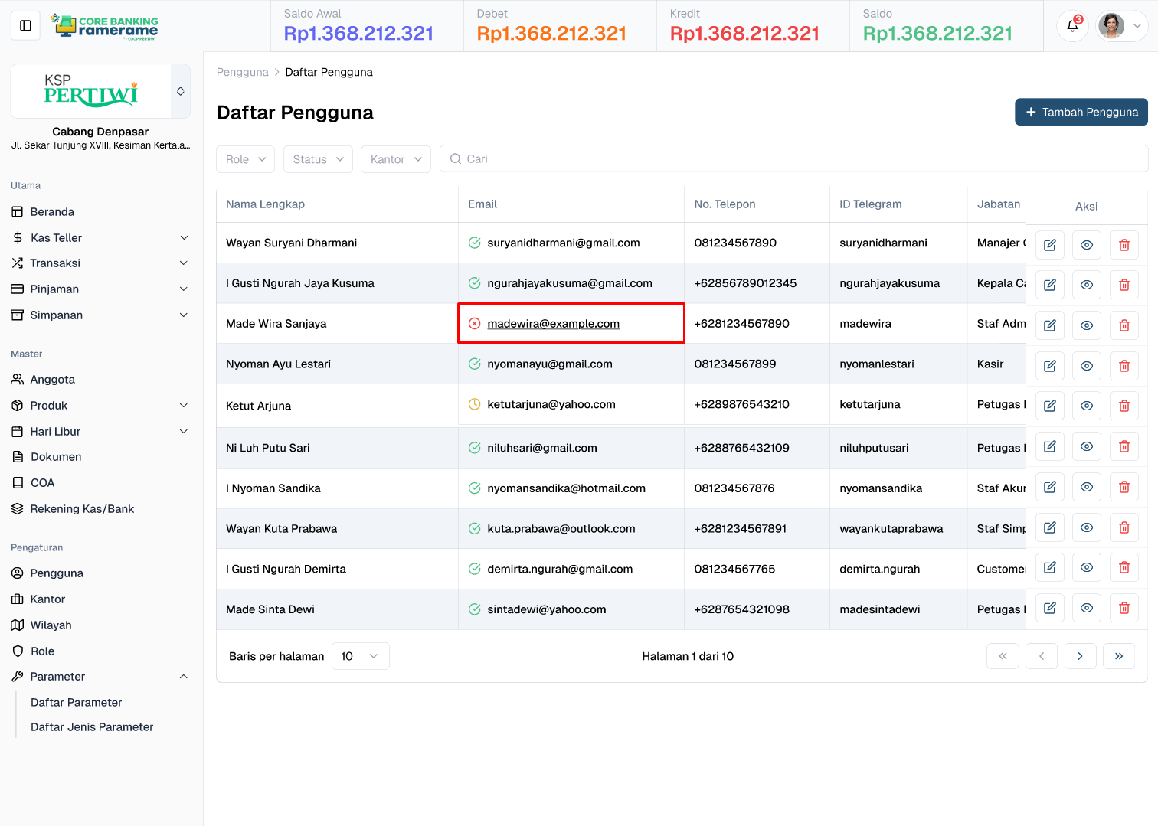This screenshot has height=826, width=1158.
Task: View details for I Gusti Ngurah Jaya Kusuma
Action: [x=1086, y=285]
